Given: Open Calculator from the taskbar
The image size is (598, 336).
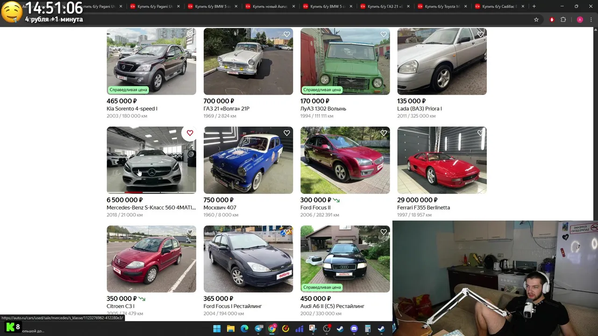Looking at the screenshot, I should (368, 329).
